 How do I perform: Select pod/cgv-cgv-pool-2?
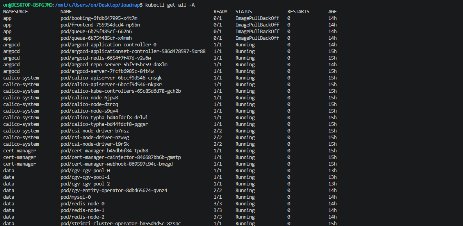coord(85,184)
